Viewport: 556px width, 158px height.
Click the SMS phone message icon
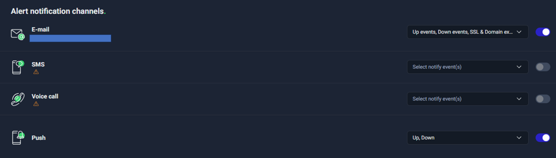click(x=17, y=67)
